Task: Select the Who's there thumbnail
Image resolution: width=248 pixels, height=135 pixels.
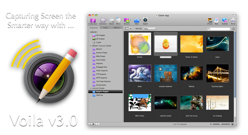Action: pyautogui.click(x=140, y=103)
